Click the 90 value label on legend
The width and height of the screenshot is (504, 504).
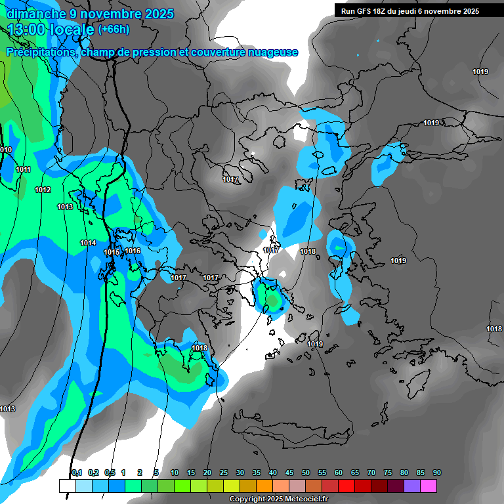(436, 473)
